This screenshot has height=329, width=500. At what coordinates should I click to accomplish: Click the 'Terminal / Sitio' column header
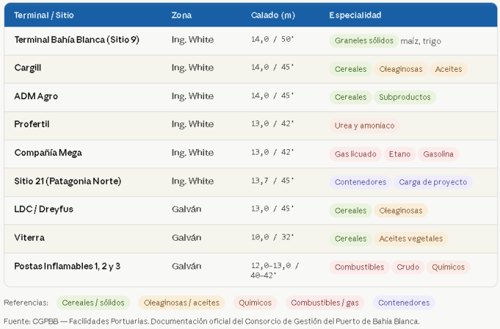click(44, 15)
